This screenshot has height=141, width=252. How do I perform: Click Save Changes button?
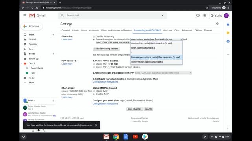click(x=135, y=109)
